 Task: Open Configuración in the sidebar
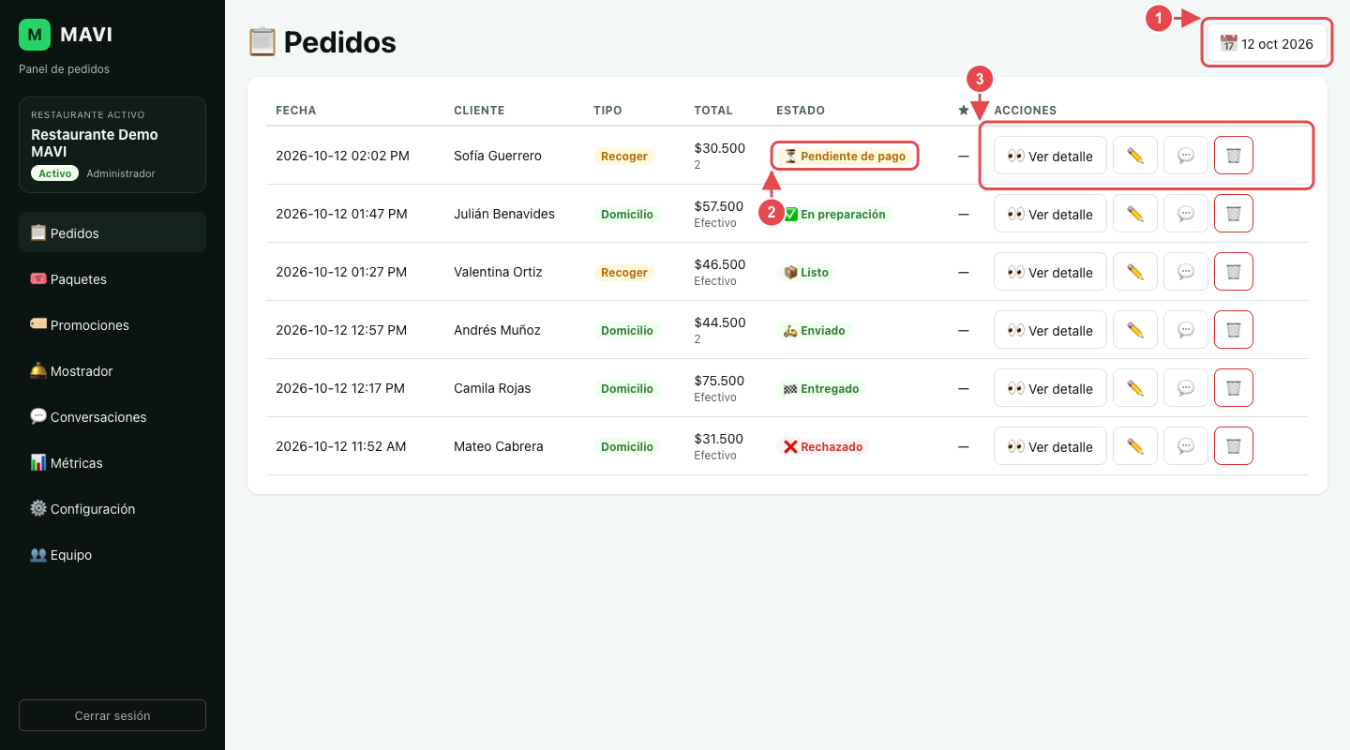coord(112,508)
